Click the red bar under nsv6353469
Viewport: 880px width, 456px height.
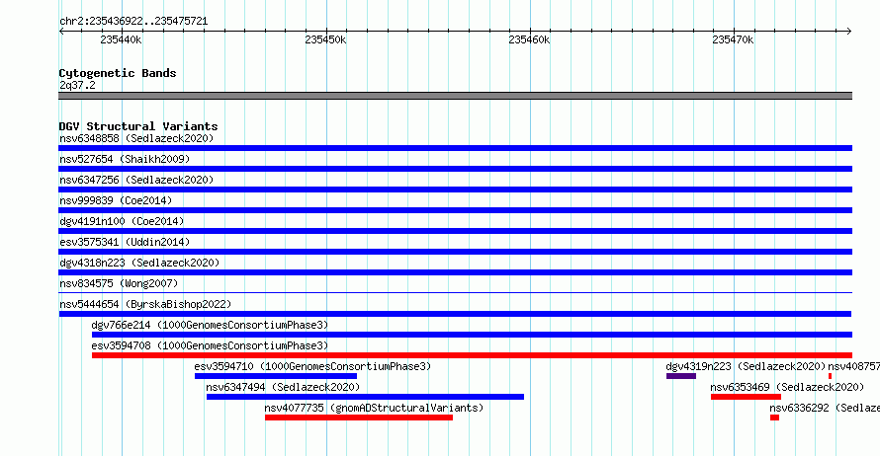coord(746,397)
